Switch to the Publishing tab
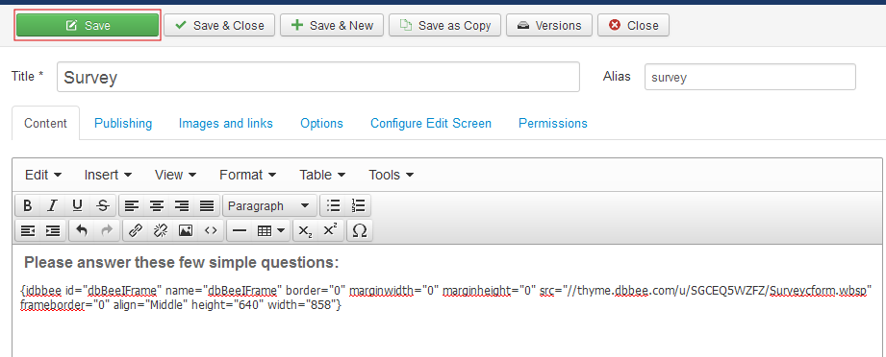 point(123,123)
